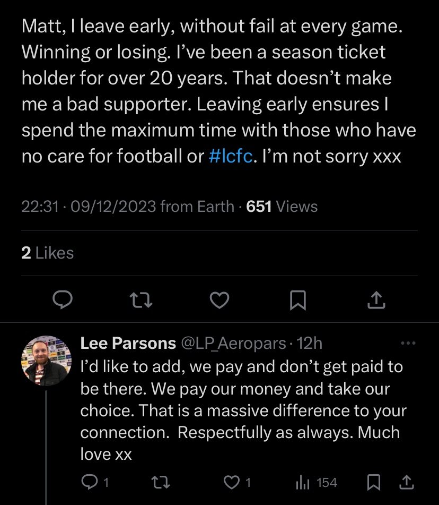Open more options on Lee Parsons reply
Screen dimensions: 439x505
tap(408, 344)
